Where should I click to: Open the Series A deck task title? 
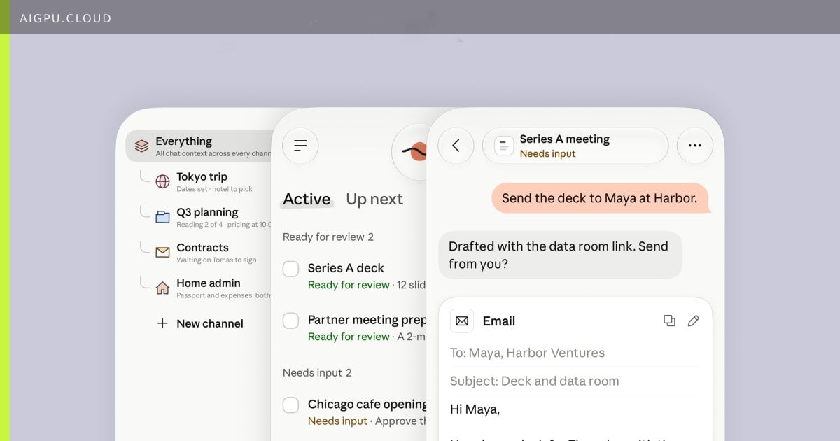click(x=346, y=268)
